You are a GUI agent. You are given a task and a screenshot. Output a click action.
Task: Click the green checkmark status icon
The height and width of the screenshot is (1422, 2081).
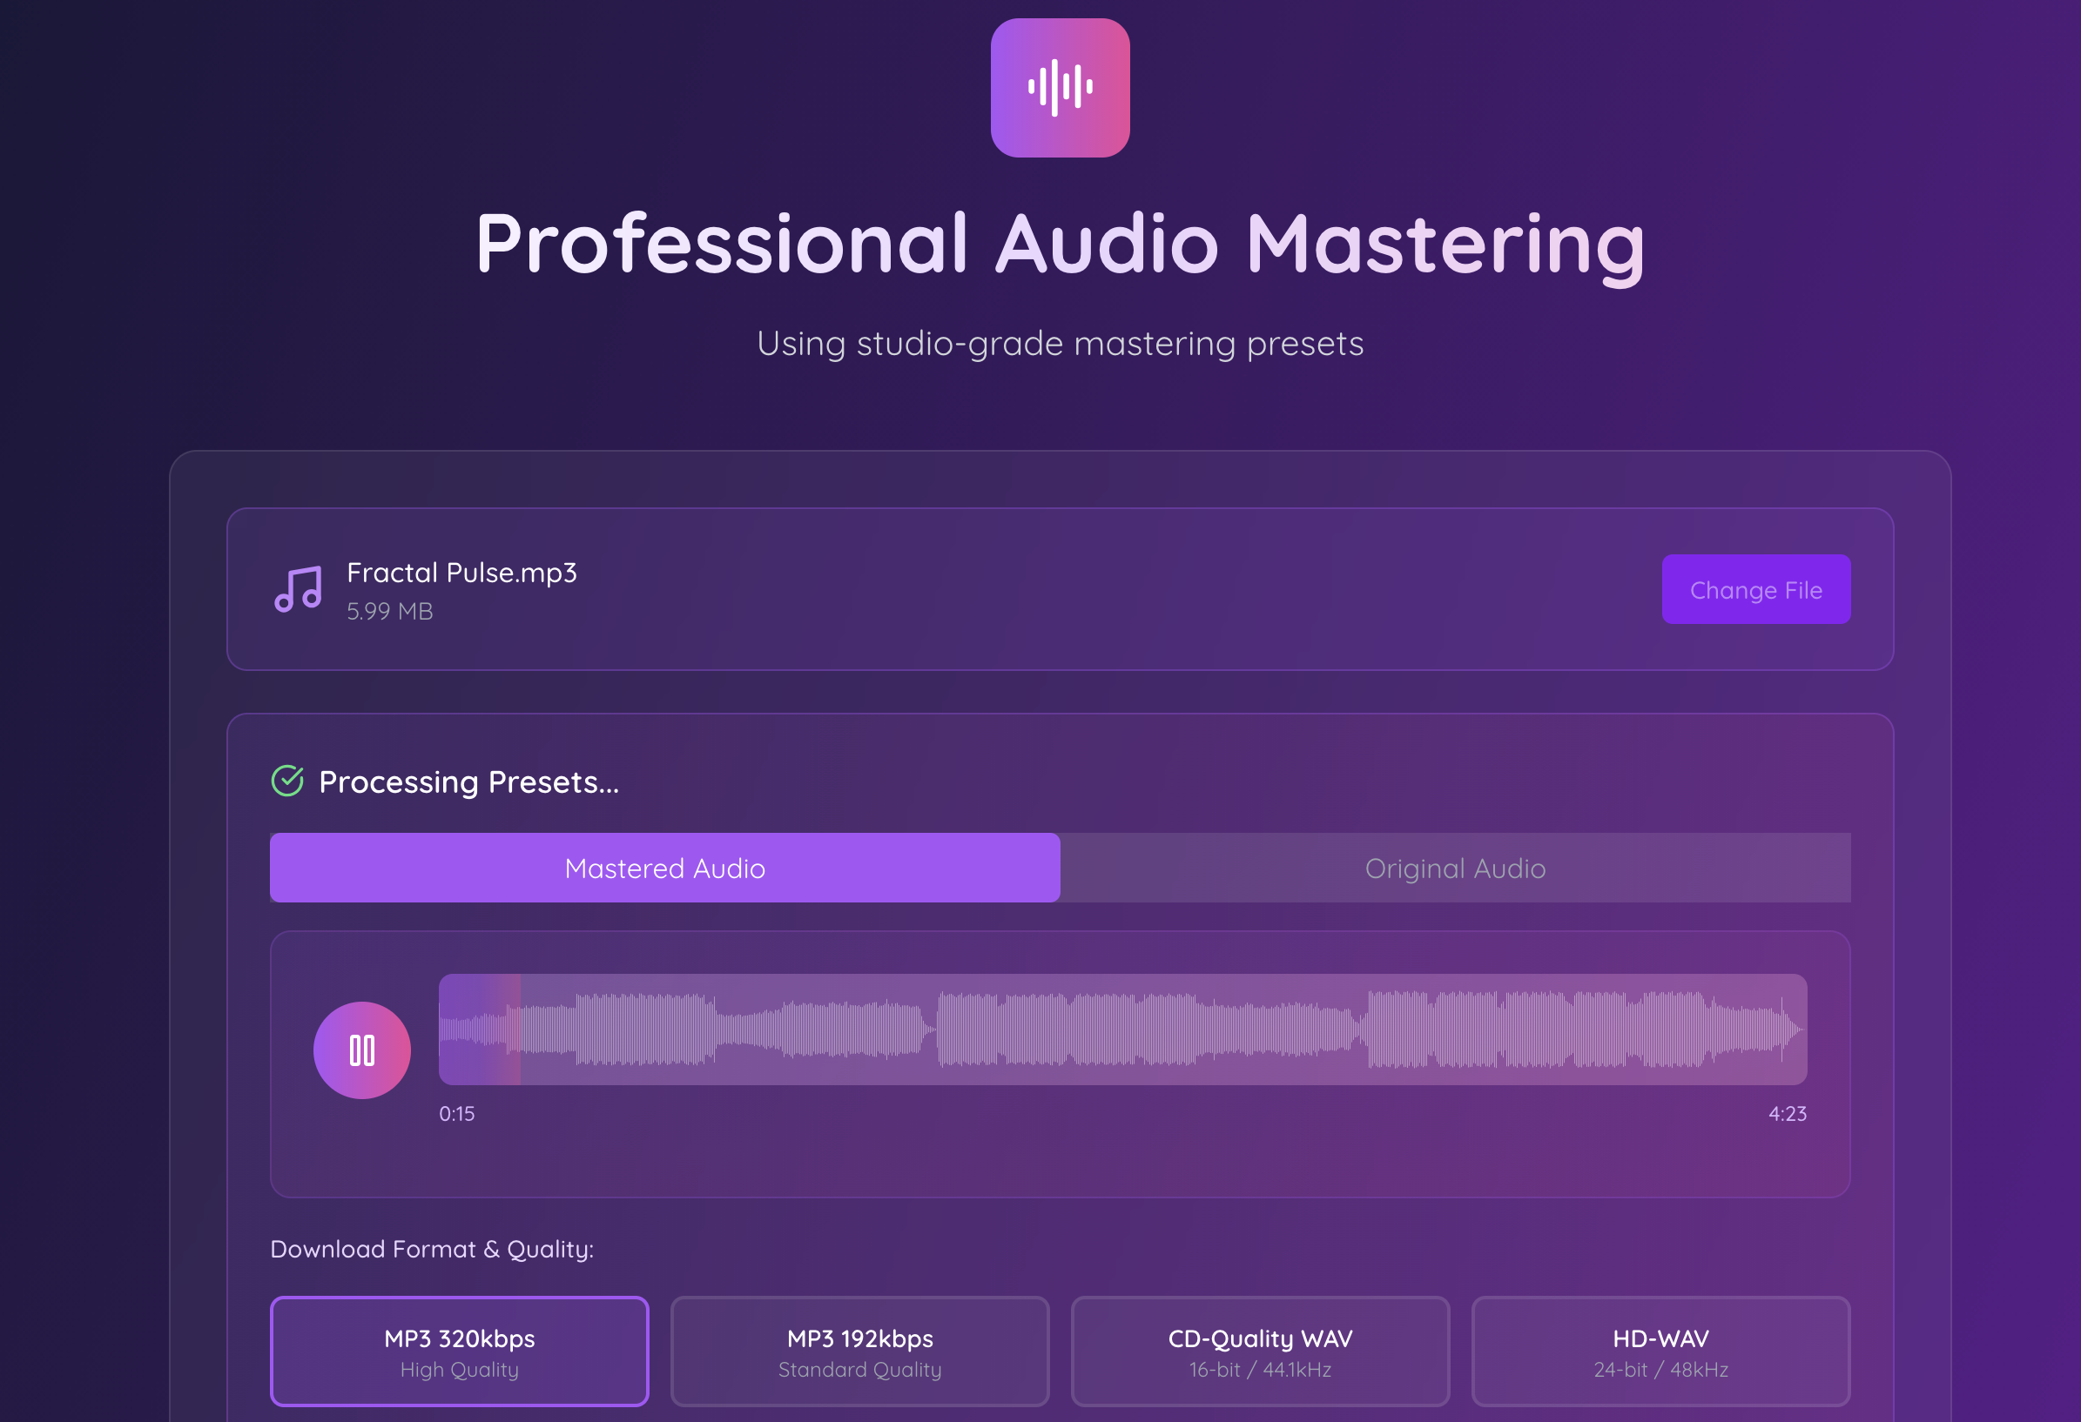coord(287,781)
